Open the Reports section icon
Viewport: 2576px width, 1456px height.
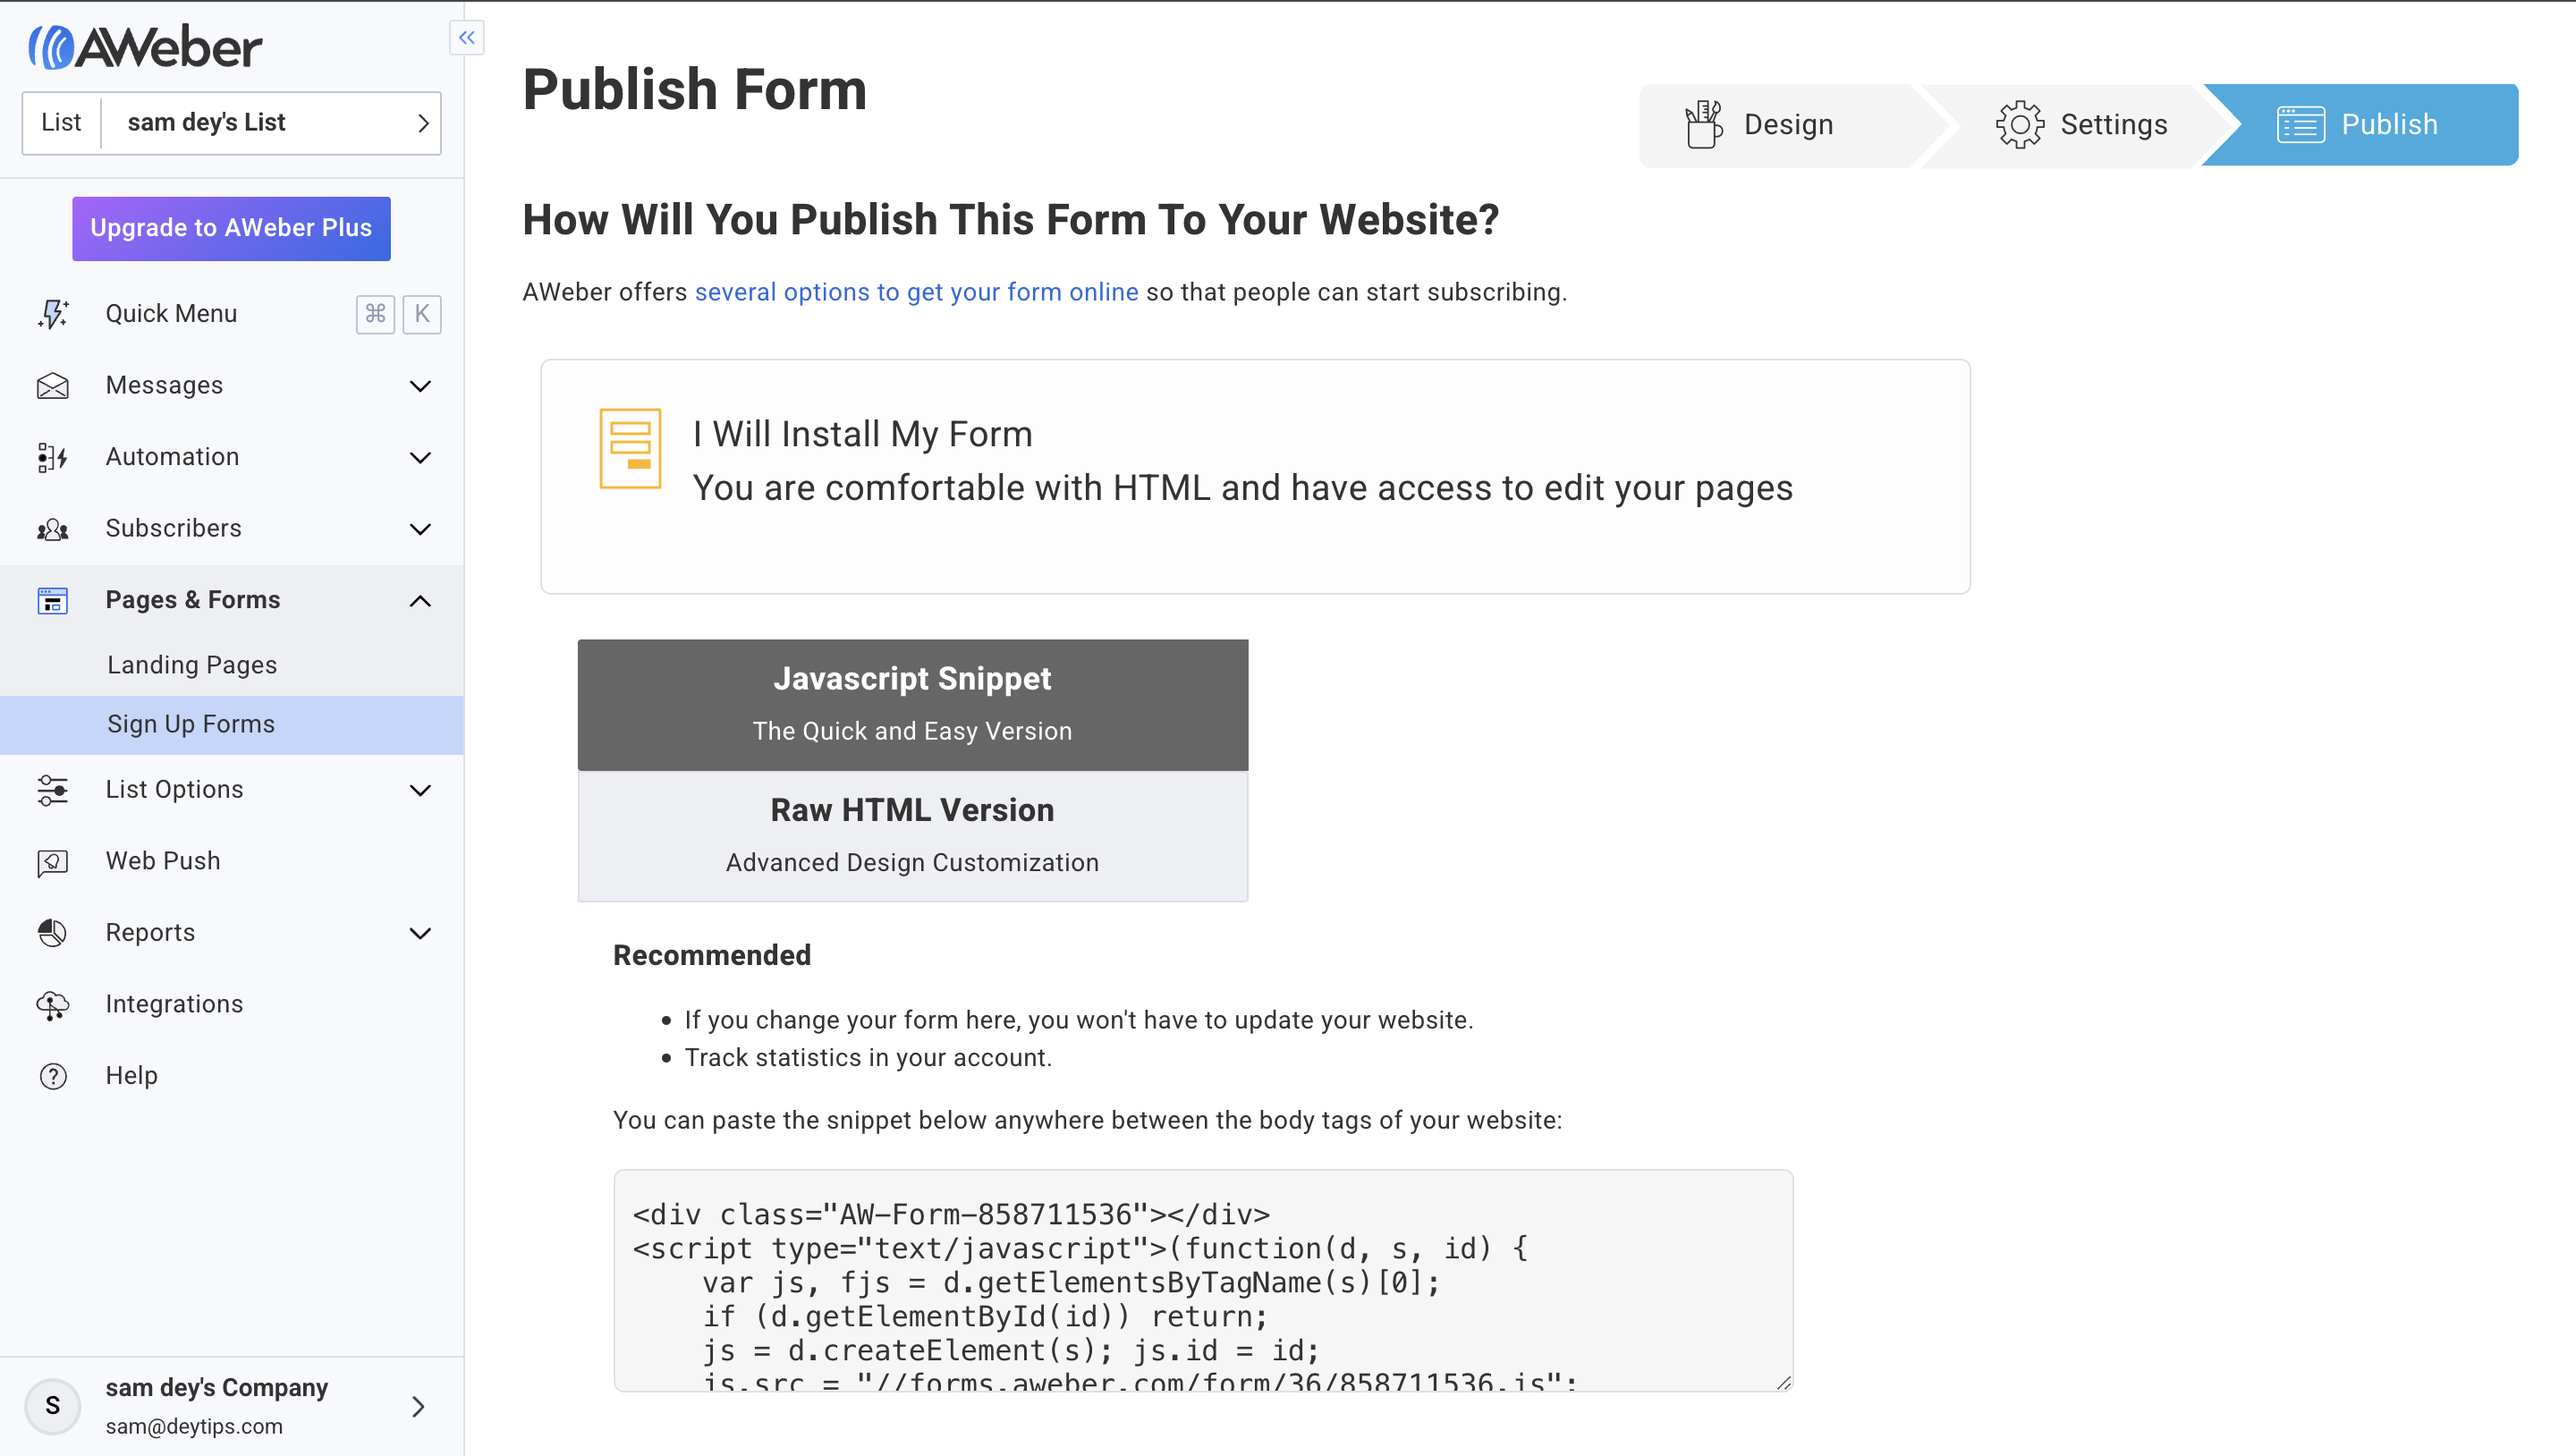click(x=53, y=932)
